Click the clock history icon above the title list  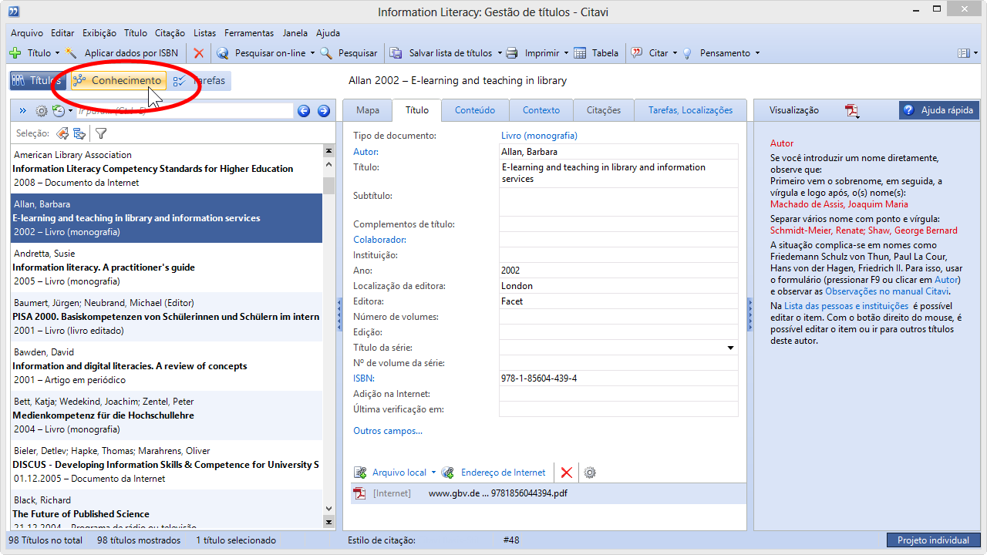pos(59,111)
